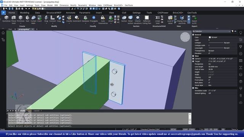Collapse the Misc properties section

193,88
